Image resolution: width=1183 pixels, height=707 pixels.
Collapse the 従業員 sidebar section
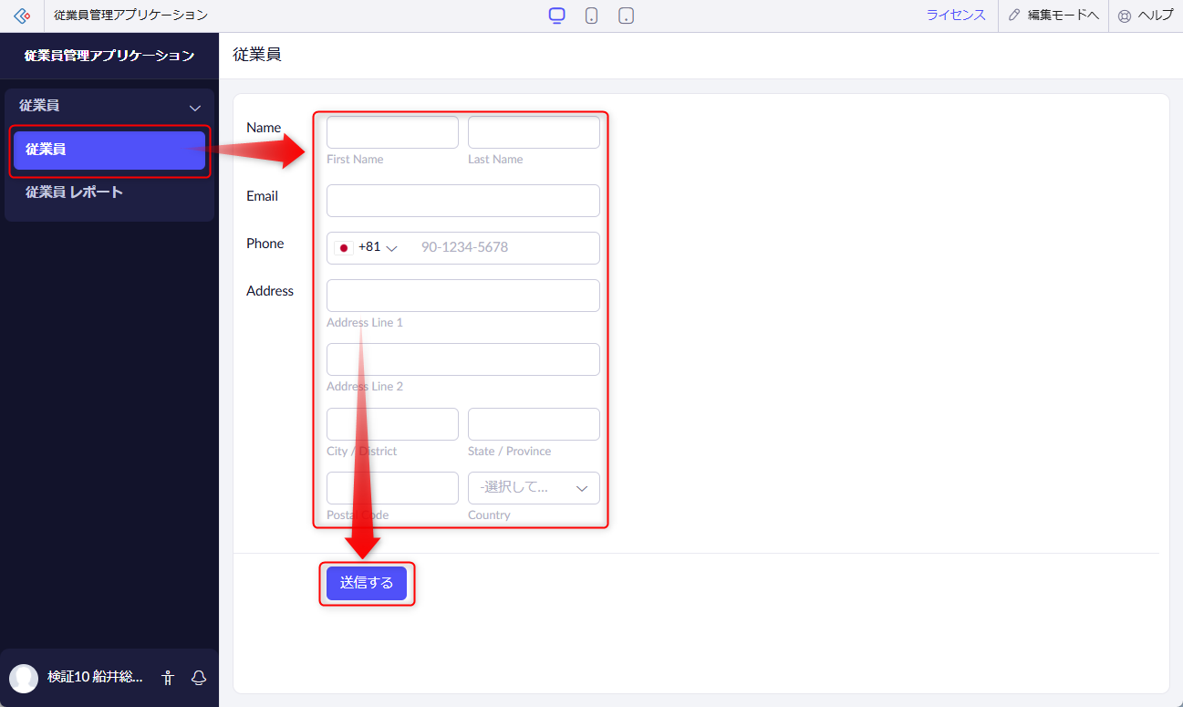[194, 108]
